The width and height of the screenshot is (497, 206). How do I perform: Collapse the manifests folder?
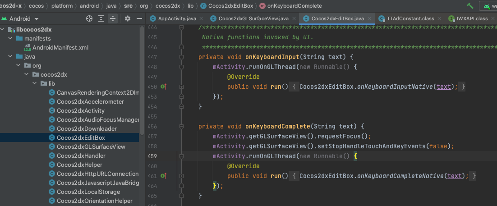point(10,39)
